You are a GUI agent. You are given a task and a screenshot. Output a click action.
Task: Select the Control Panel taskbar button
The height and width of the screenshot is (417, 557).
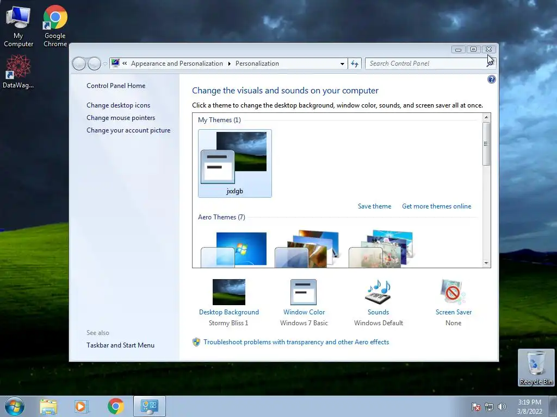tap(149, 406)
